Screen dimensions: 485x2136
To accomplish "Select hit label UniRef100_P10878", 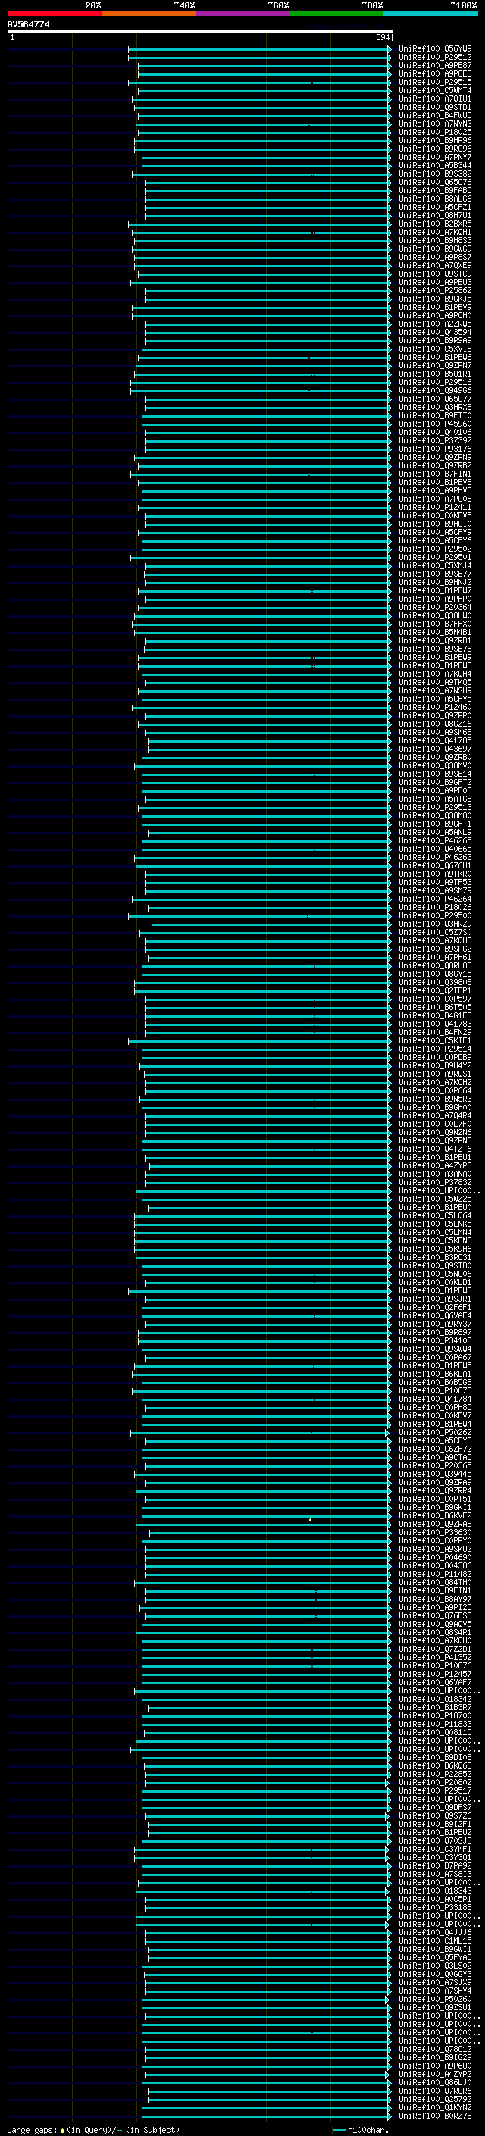I will click(x=435, y=1390).
